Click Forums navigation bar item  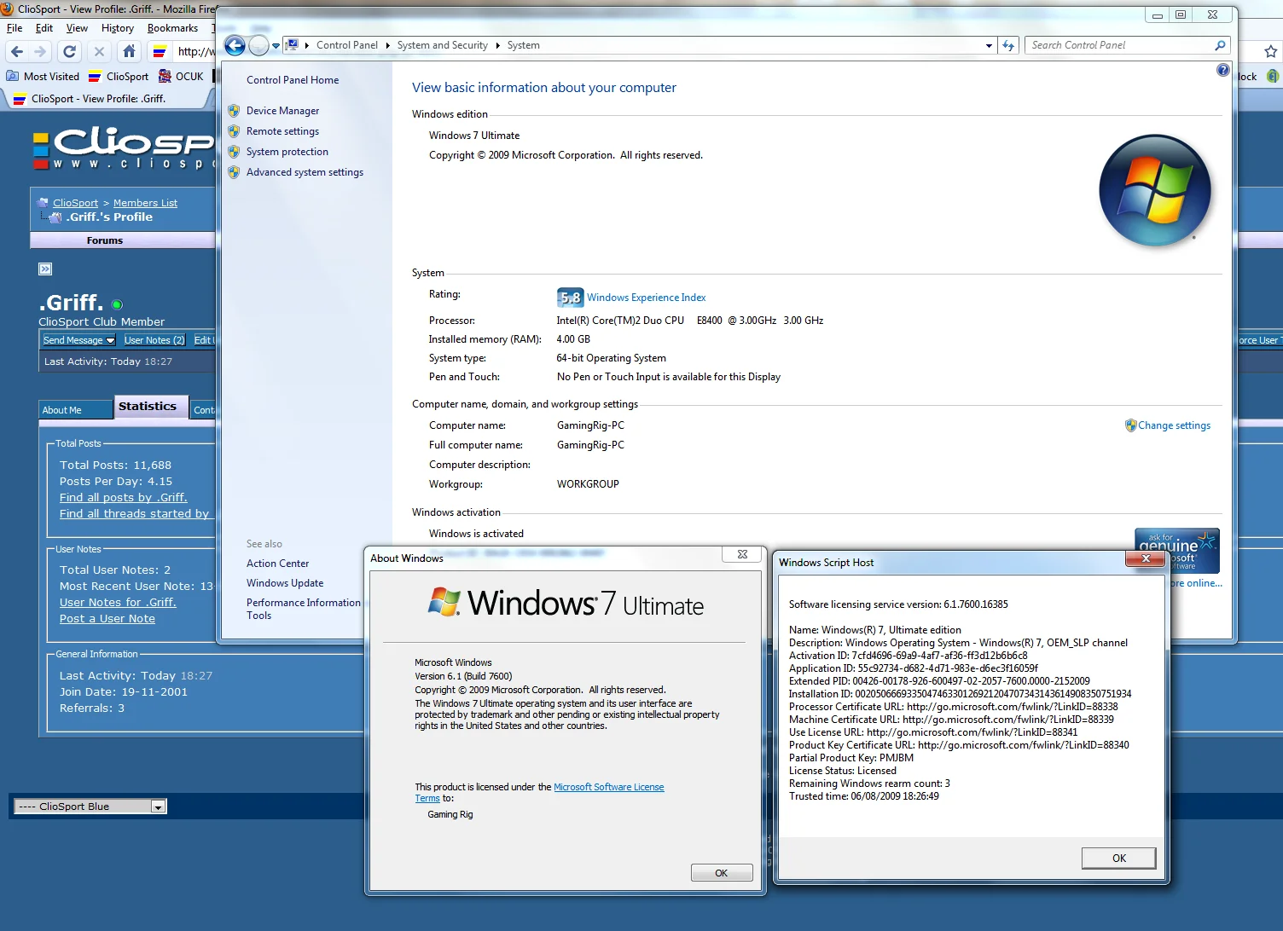pos(105,240)
